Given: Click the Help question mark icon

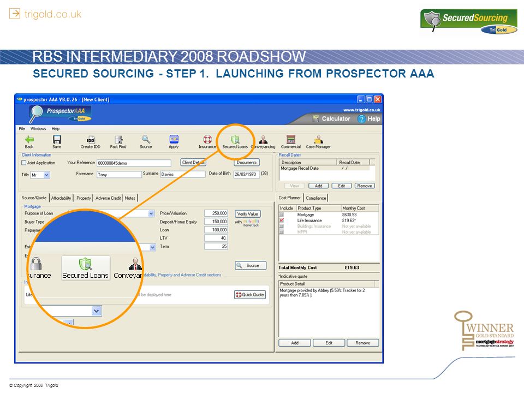Looking at the screenshot, I should pos(361,118).
